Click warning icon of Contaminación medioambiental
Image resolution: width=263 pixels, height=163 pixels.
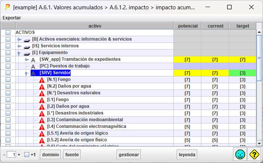(42, 120)
